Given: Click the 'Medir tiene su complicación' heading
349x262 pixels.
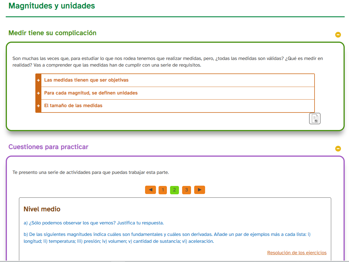Looking at the screenshot, I should (x=52, y=33).
